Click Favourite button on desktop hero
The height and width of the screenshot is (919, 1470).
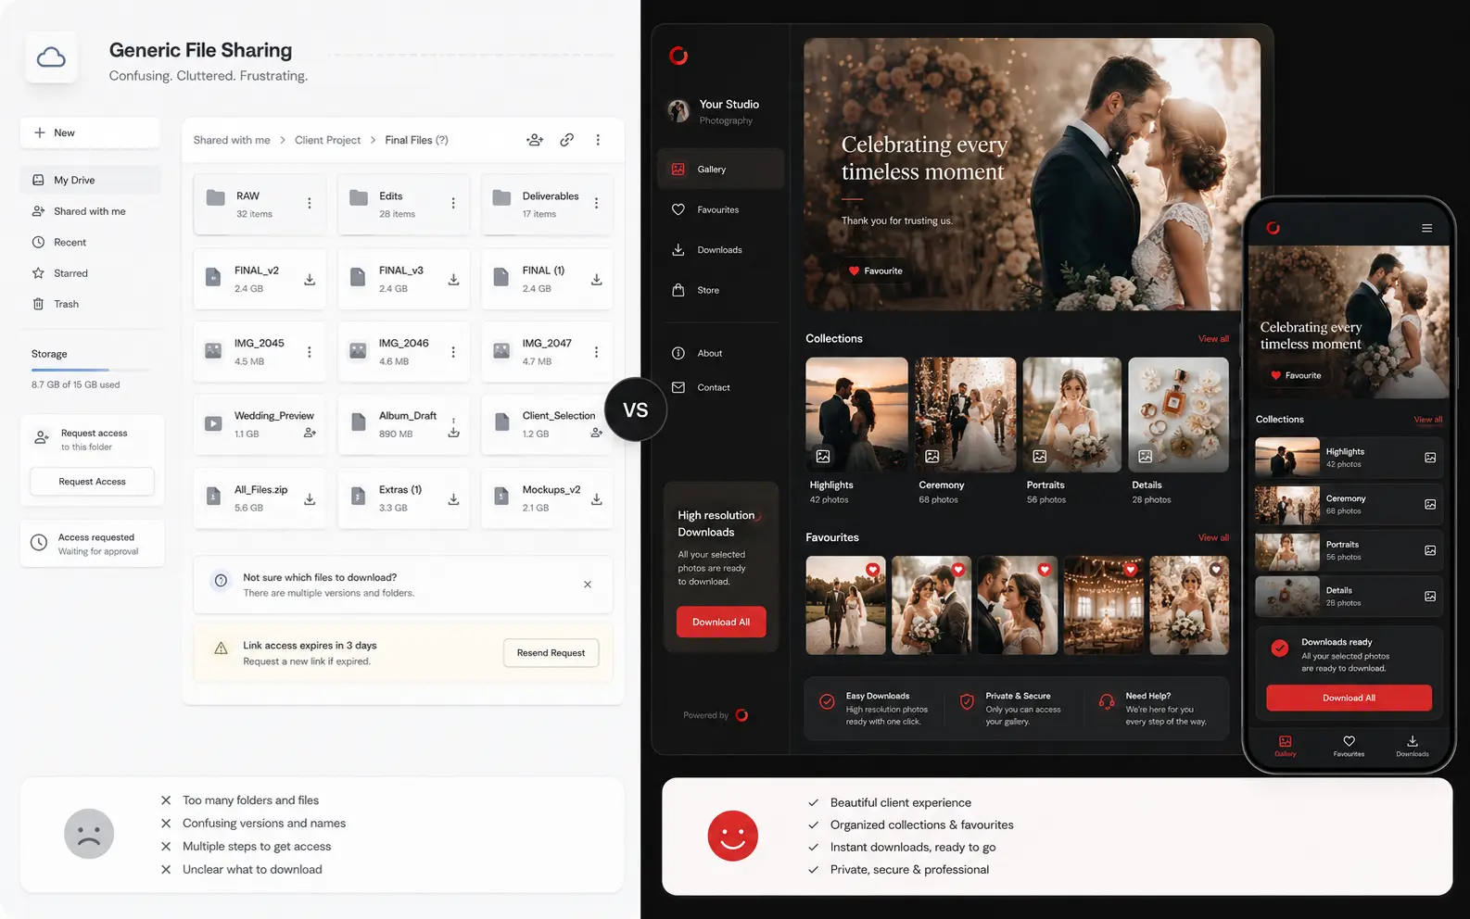(876, 271)
